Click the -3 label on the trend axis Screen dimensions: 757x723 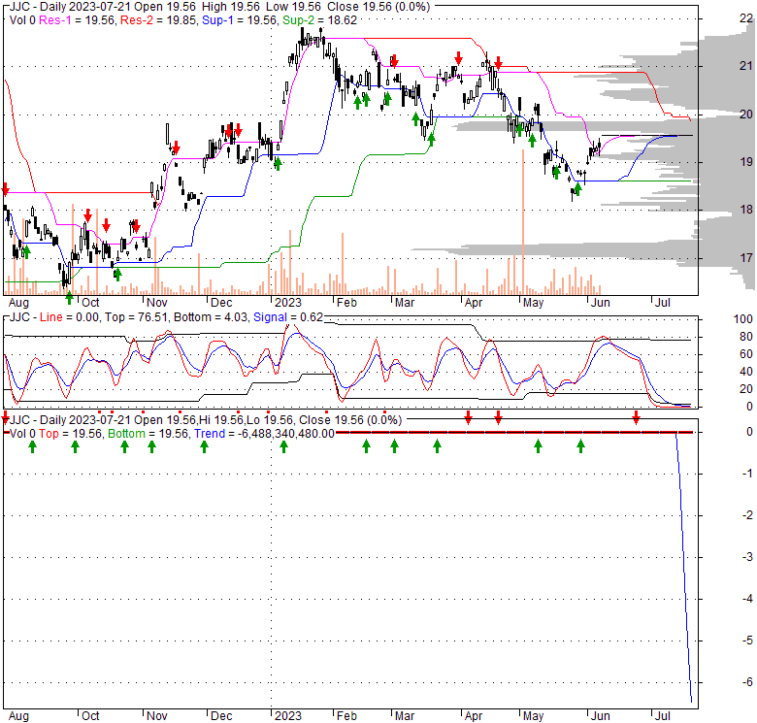[747, 557]
